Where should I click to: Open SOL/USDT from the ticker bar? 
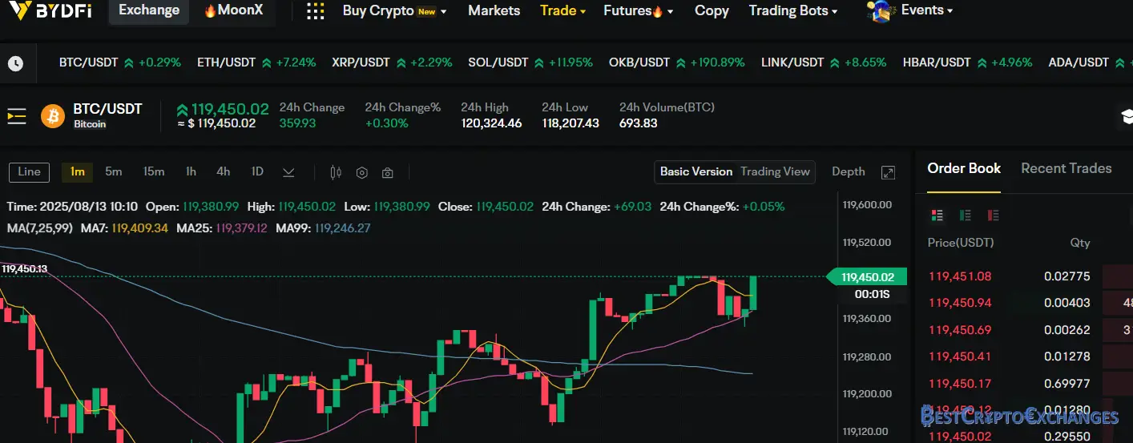(530, 62)
